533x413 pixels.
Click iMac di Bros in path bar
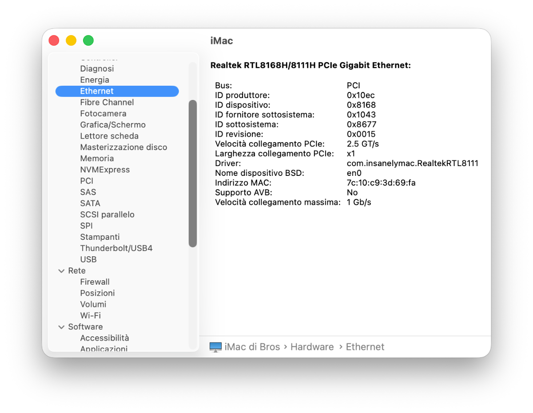pos(252,347)
